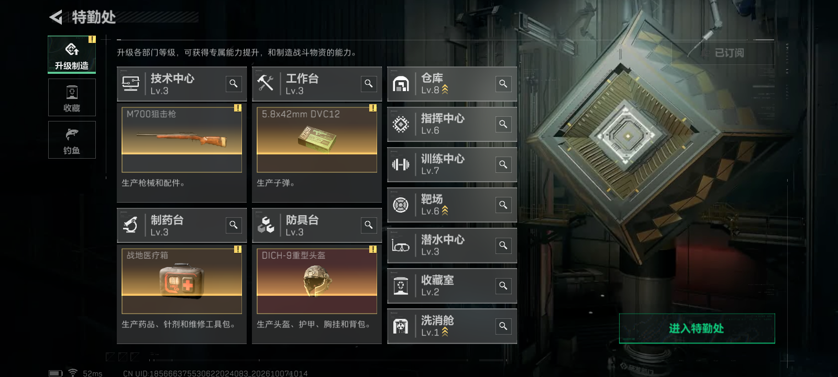Image resolution: width=838 pixels, height=377 pixels.
Task: Select the M700狙击枪 production card
Action: click(182, 140)
